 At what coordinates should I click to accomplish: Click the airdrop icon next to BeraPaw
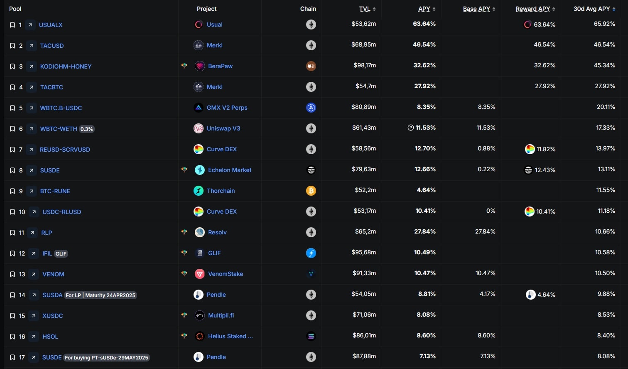tap(184, 66)
